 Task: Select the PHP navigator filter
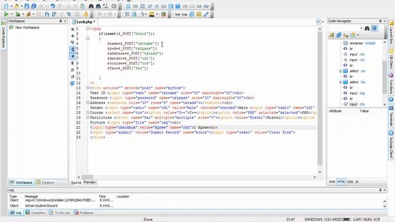332,182
